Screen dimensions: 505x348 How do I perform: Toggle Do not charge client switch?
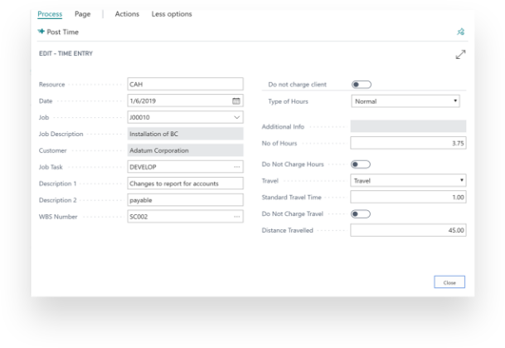pos(362,85)
